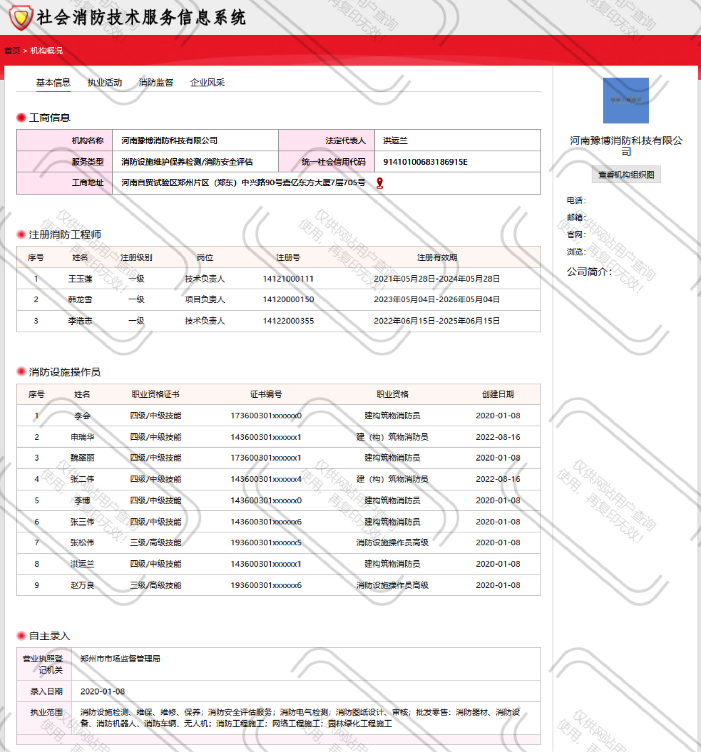Click registration number 14121000111
Viewport: 701px width, 752px height.
(288, 279)
